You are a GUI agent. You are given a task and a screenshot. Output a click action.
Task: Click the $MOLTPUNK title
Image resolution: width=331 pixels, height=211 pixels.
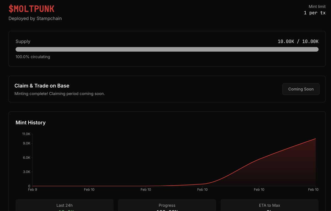31,9
